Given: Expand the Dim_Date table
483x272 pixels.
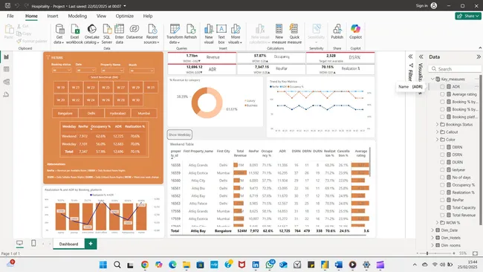Looking at the screenshot, I should (432, 230).
